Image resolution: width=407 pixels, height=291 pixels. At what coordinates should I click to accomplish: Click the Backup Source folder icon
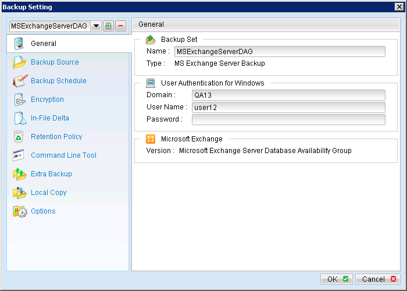[x=19, y=62]
